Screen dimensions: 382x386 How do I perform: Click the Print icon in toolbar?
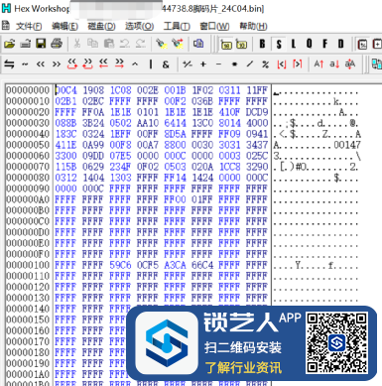point(57,44)
